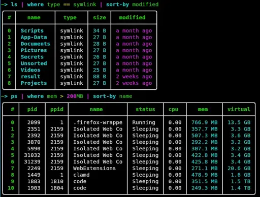Click the '292.2 MB' memory value
This screenshot has height=197, width=260.
click(205, 142)
